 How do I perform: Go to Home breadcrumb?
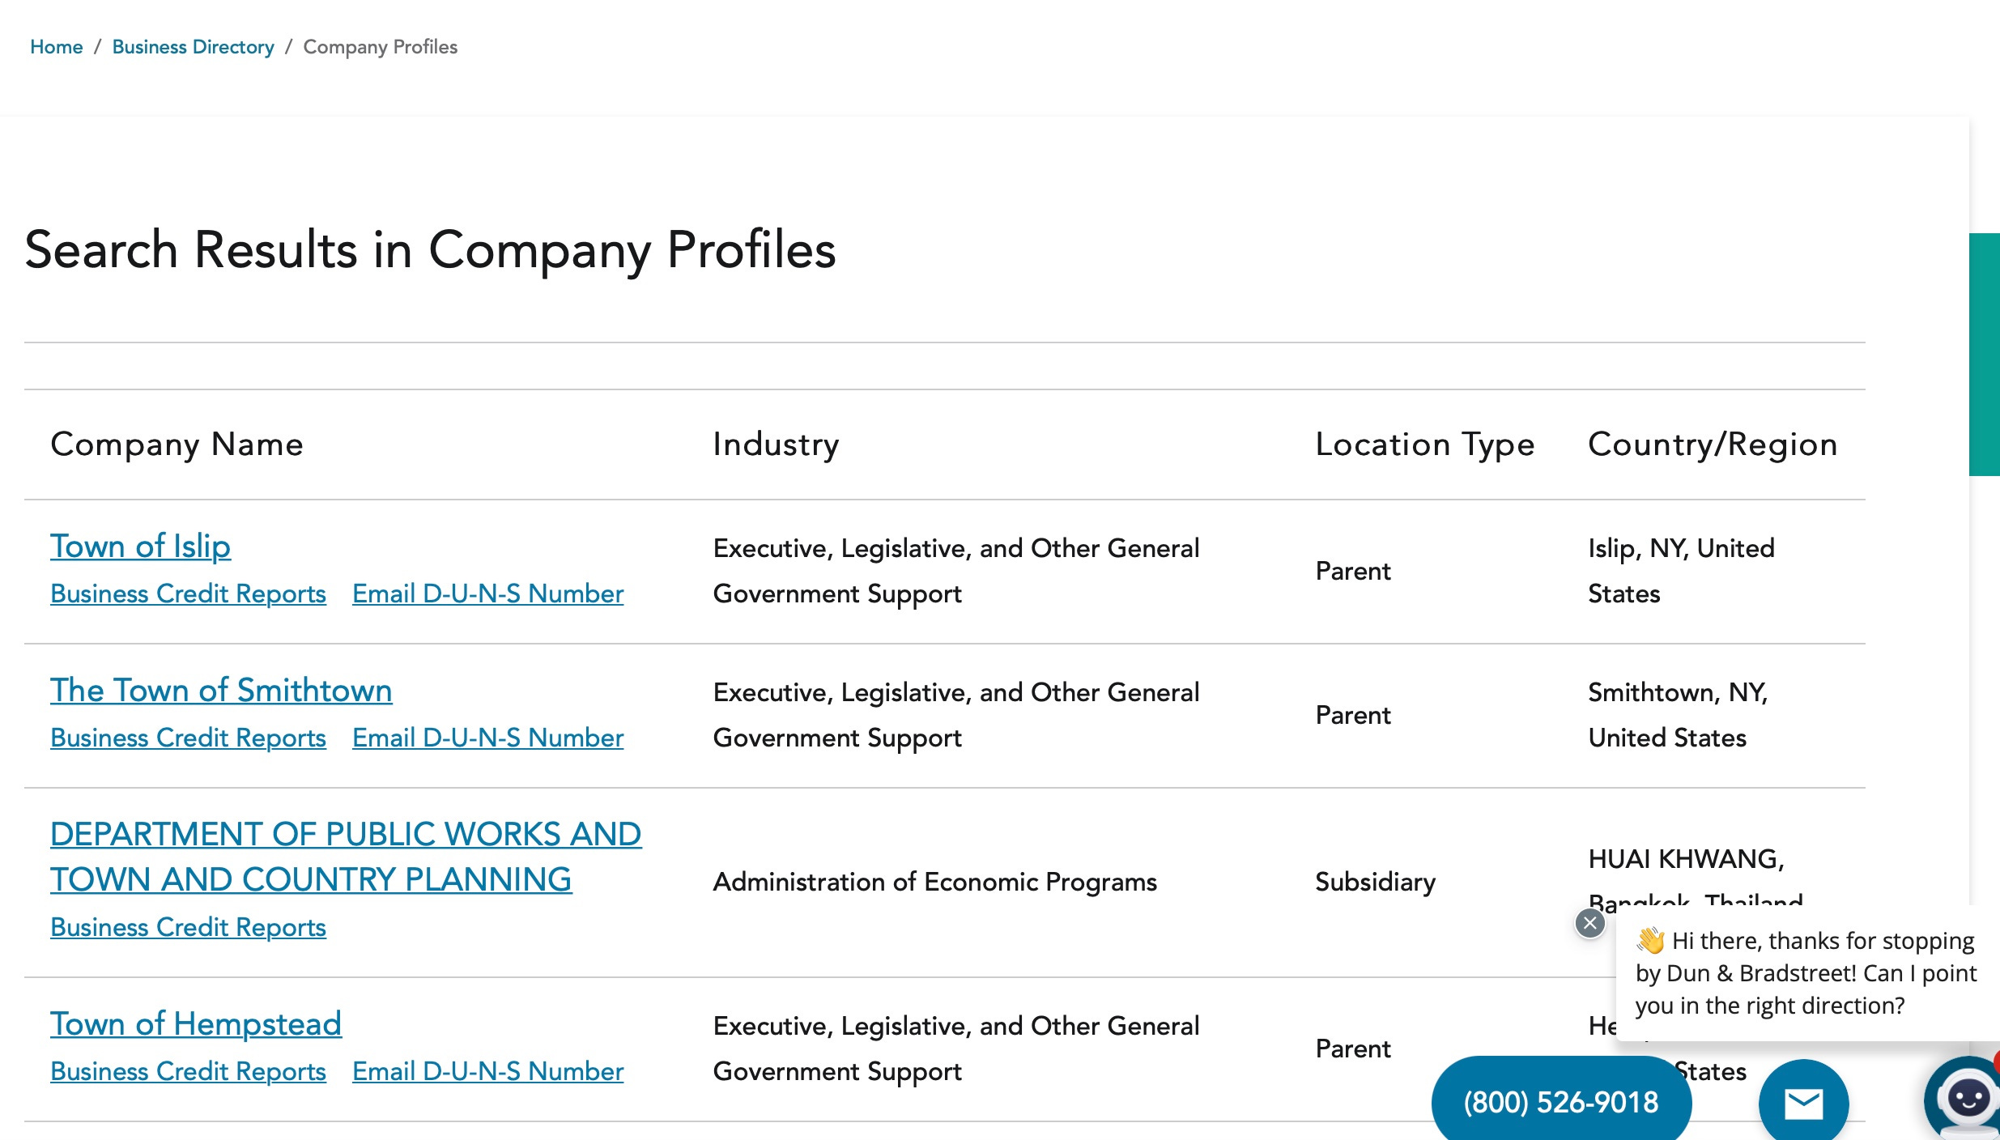56,47
